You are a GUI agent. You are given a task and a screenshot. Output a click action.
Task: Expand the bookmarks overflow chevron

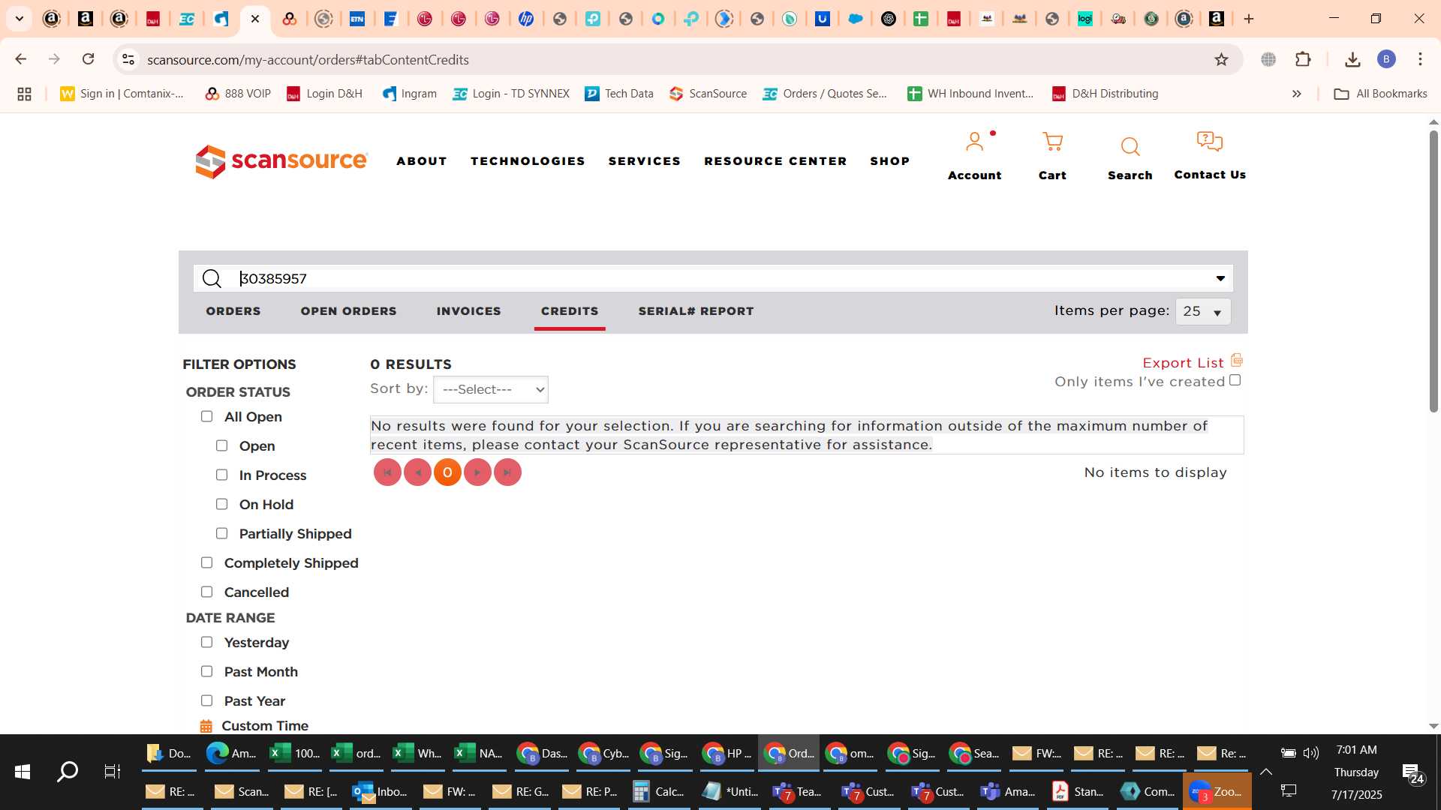1296,94
